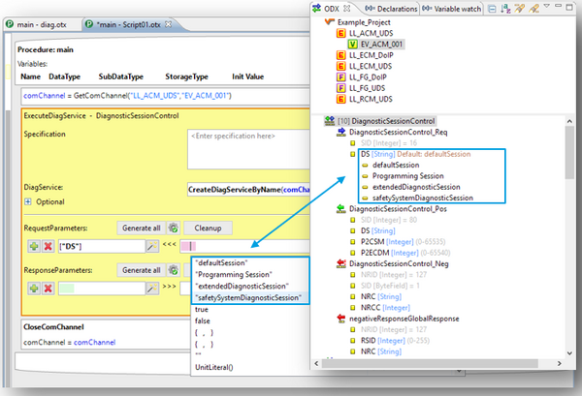Image resolution: width=582 pixels, height=396 pixels.
Task: Delete response parameter with red X
Action: tap(48, 289)
